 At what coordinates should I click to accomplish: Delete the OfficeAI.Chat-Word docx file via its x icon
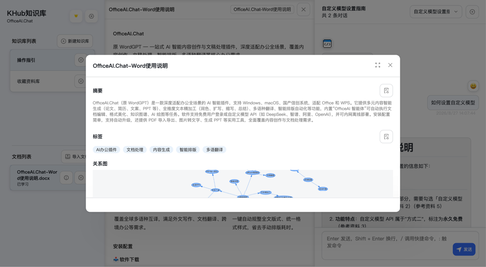click(81, 178)
